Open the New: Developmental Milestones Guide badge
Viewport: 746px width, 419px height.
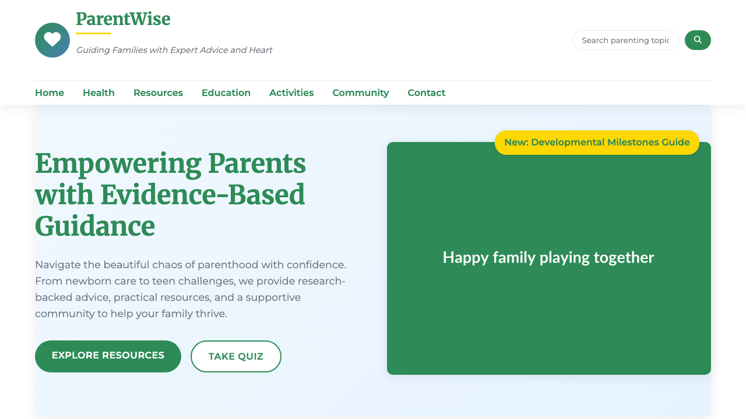click(597, 143)
